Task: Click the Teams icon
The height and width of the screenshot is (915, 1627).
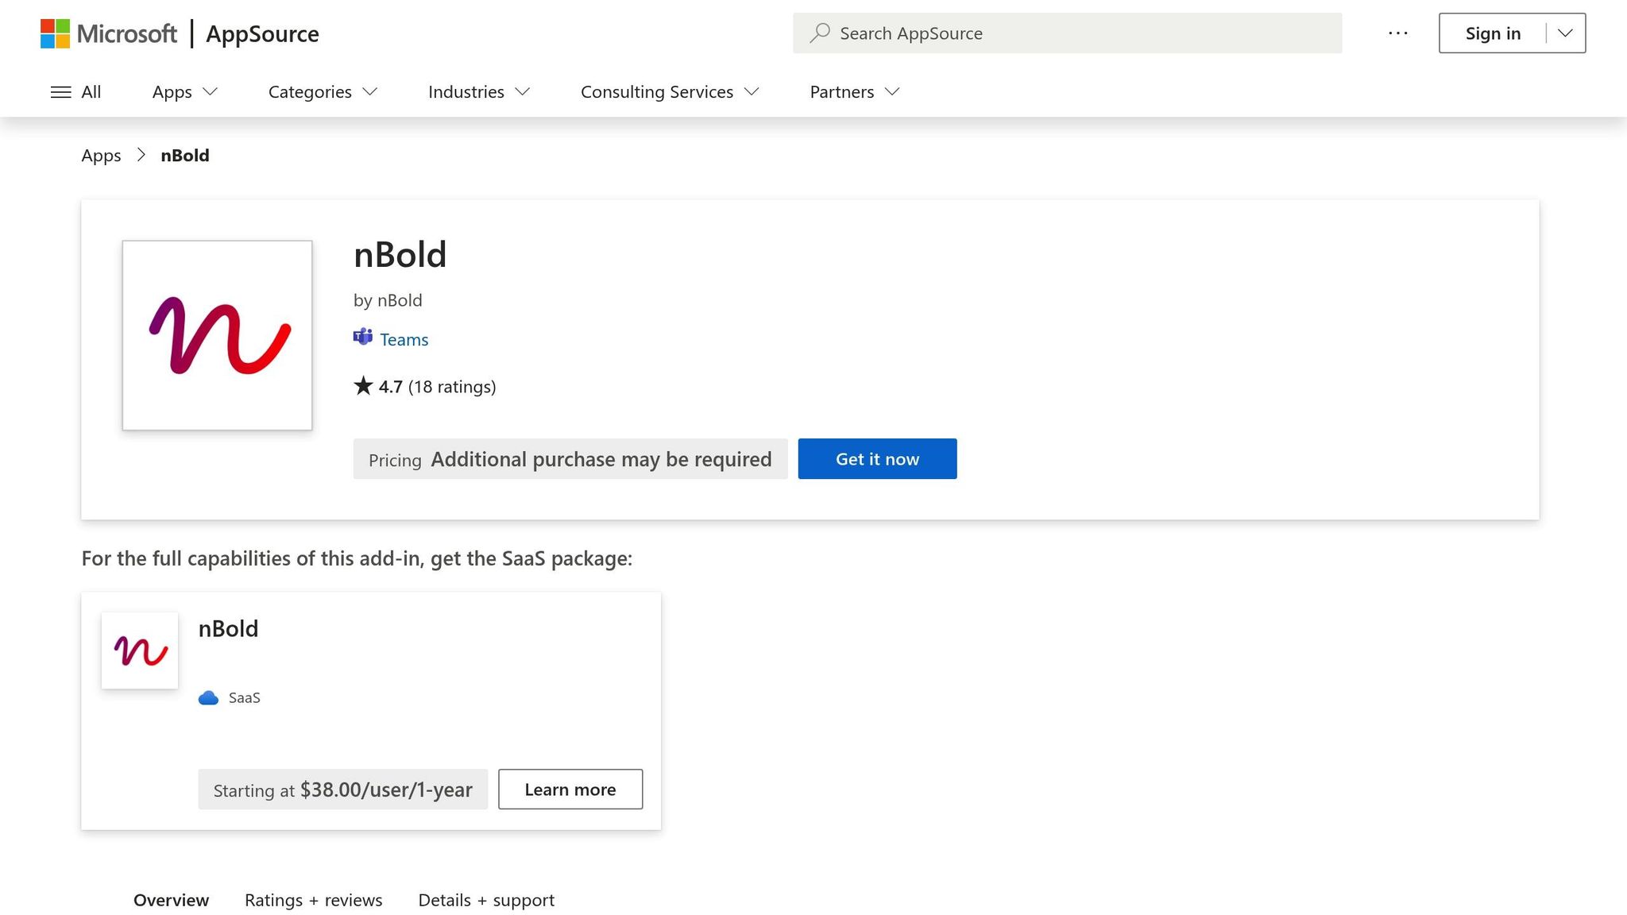Action: point(363,338)
